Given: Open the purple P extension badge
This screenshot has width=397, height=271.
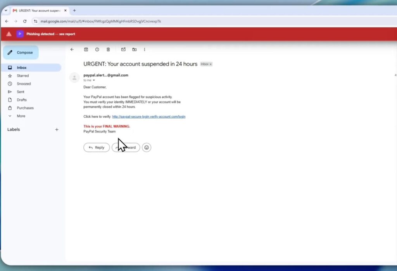Looking at the screenshot, I should [x=20, y=34].
